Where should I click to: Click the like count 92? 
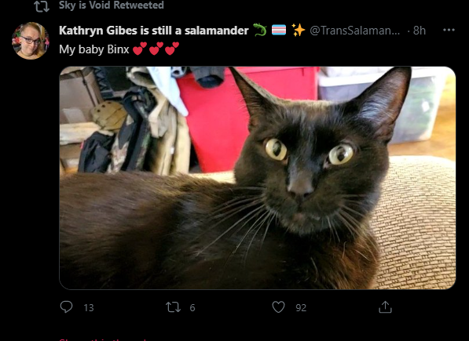(x=301, y=307)
